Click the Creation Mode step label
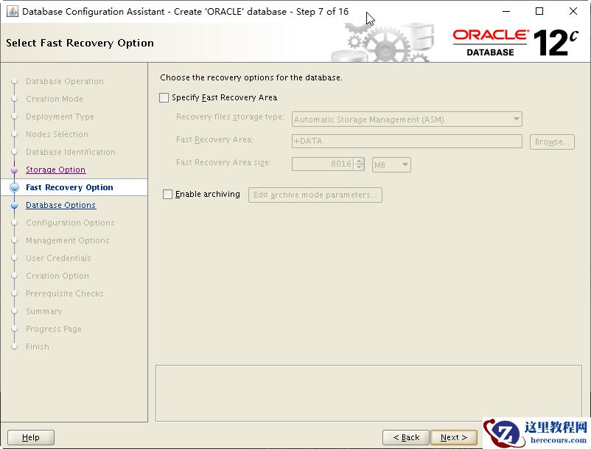Image resolution: width=591 pixels, height=449 pixels. [x=55, y=99]
